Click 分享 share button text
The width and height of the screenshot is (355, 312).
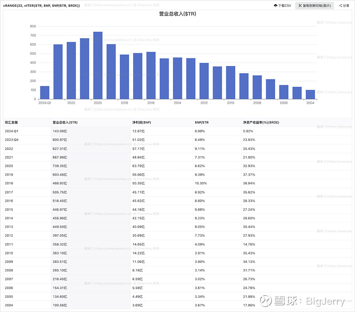(346, 5)
